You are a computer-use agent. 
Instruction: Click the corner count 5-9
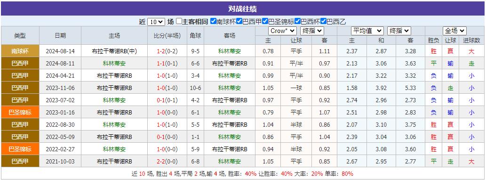pyautogui.click(x=195, y=149)
